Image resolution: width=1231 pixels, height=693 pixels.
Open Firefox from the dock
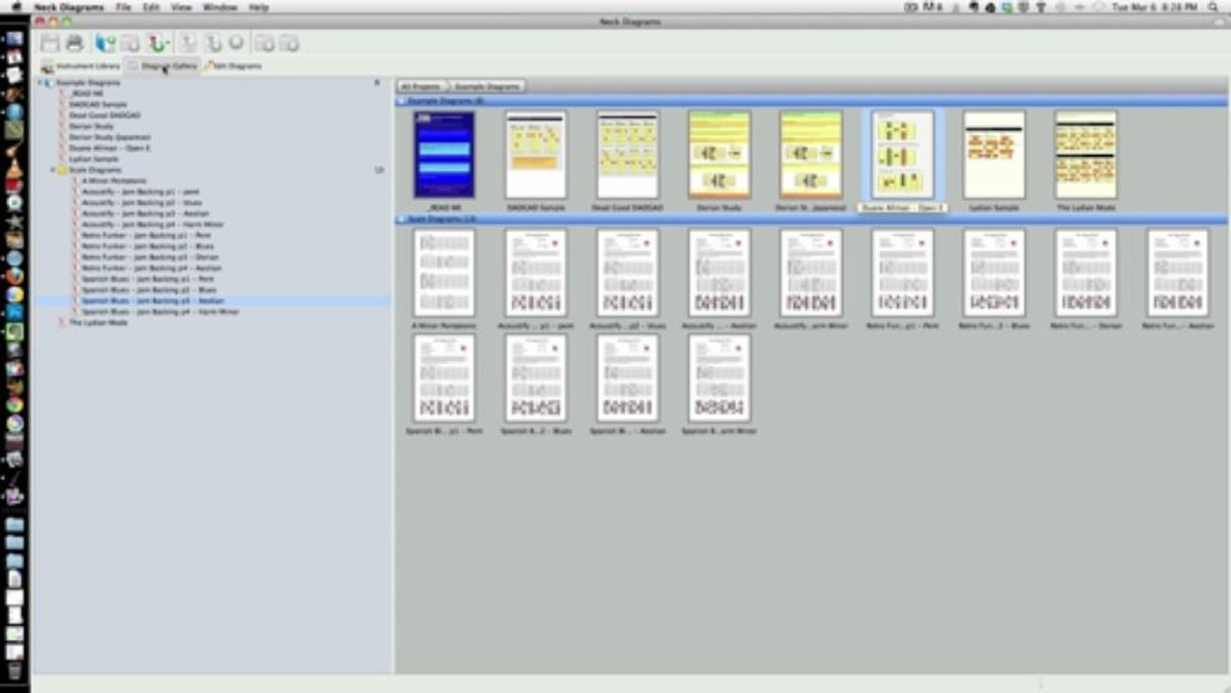[x=14, y=276]
